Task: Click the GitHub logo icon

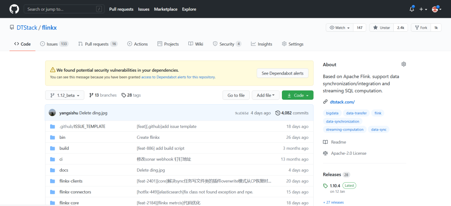Action: tap(14, 9)
